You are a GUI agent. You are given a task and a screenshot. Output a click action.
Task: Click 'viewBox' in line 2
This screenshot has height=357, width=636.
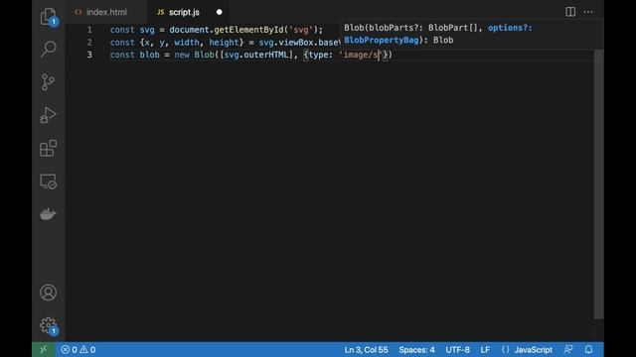(x=296, y=43)
